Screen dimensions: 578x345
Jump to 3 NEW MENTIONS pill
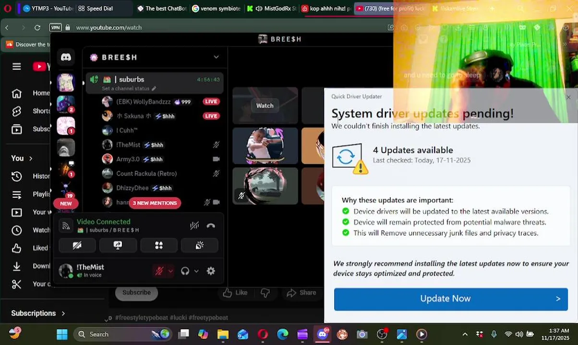[x=155, y=203]
